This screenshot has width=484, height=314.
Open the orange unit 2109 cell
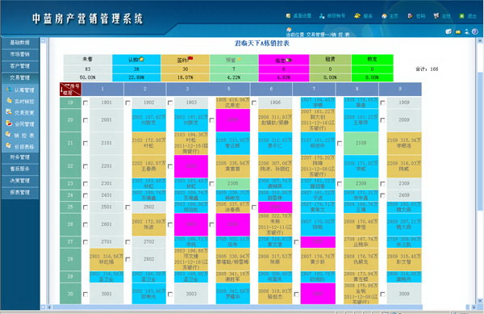coord(404,143)
